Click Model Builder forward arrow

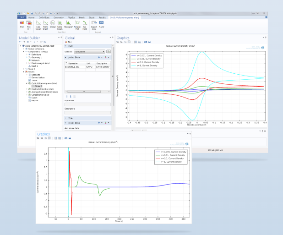pyautogui.click(x=24, y=42)
